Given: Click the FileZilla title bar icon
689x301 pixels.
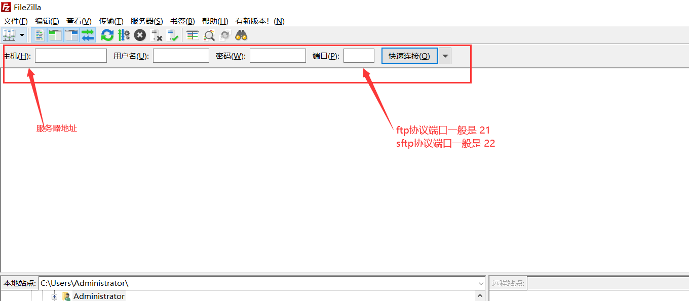Looking at the screenshot, I should [x=6, y=7].
